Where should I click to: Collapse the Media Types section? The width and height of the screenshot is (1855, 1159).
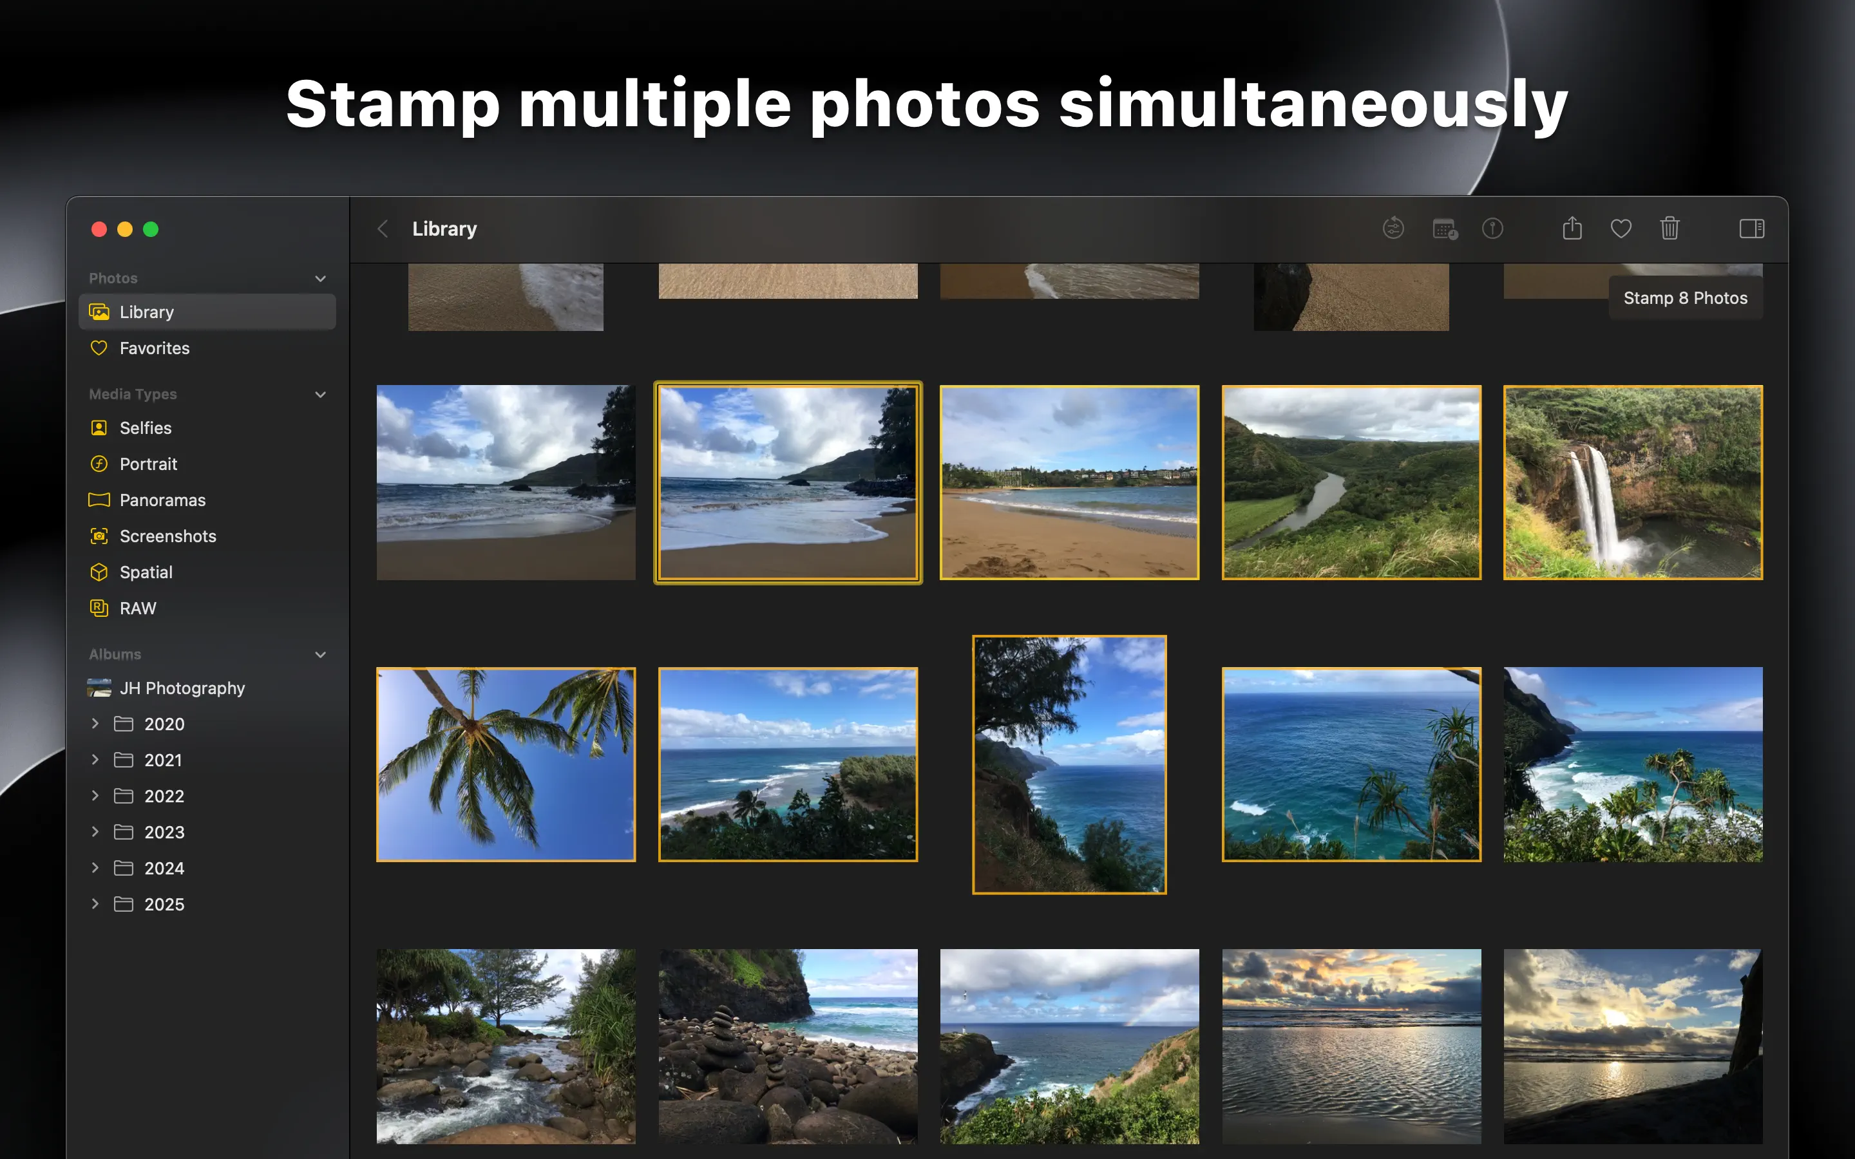[x=320, y=394]
